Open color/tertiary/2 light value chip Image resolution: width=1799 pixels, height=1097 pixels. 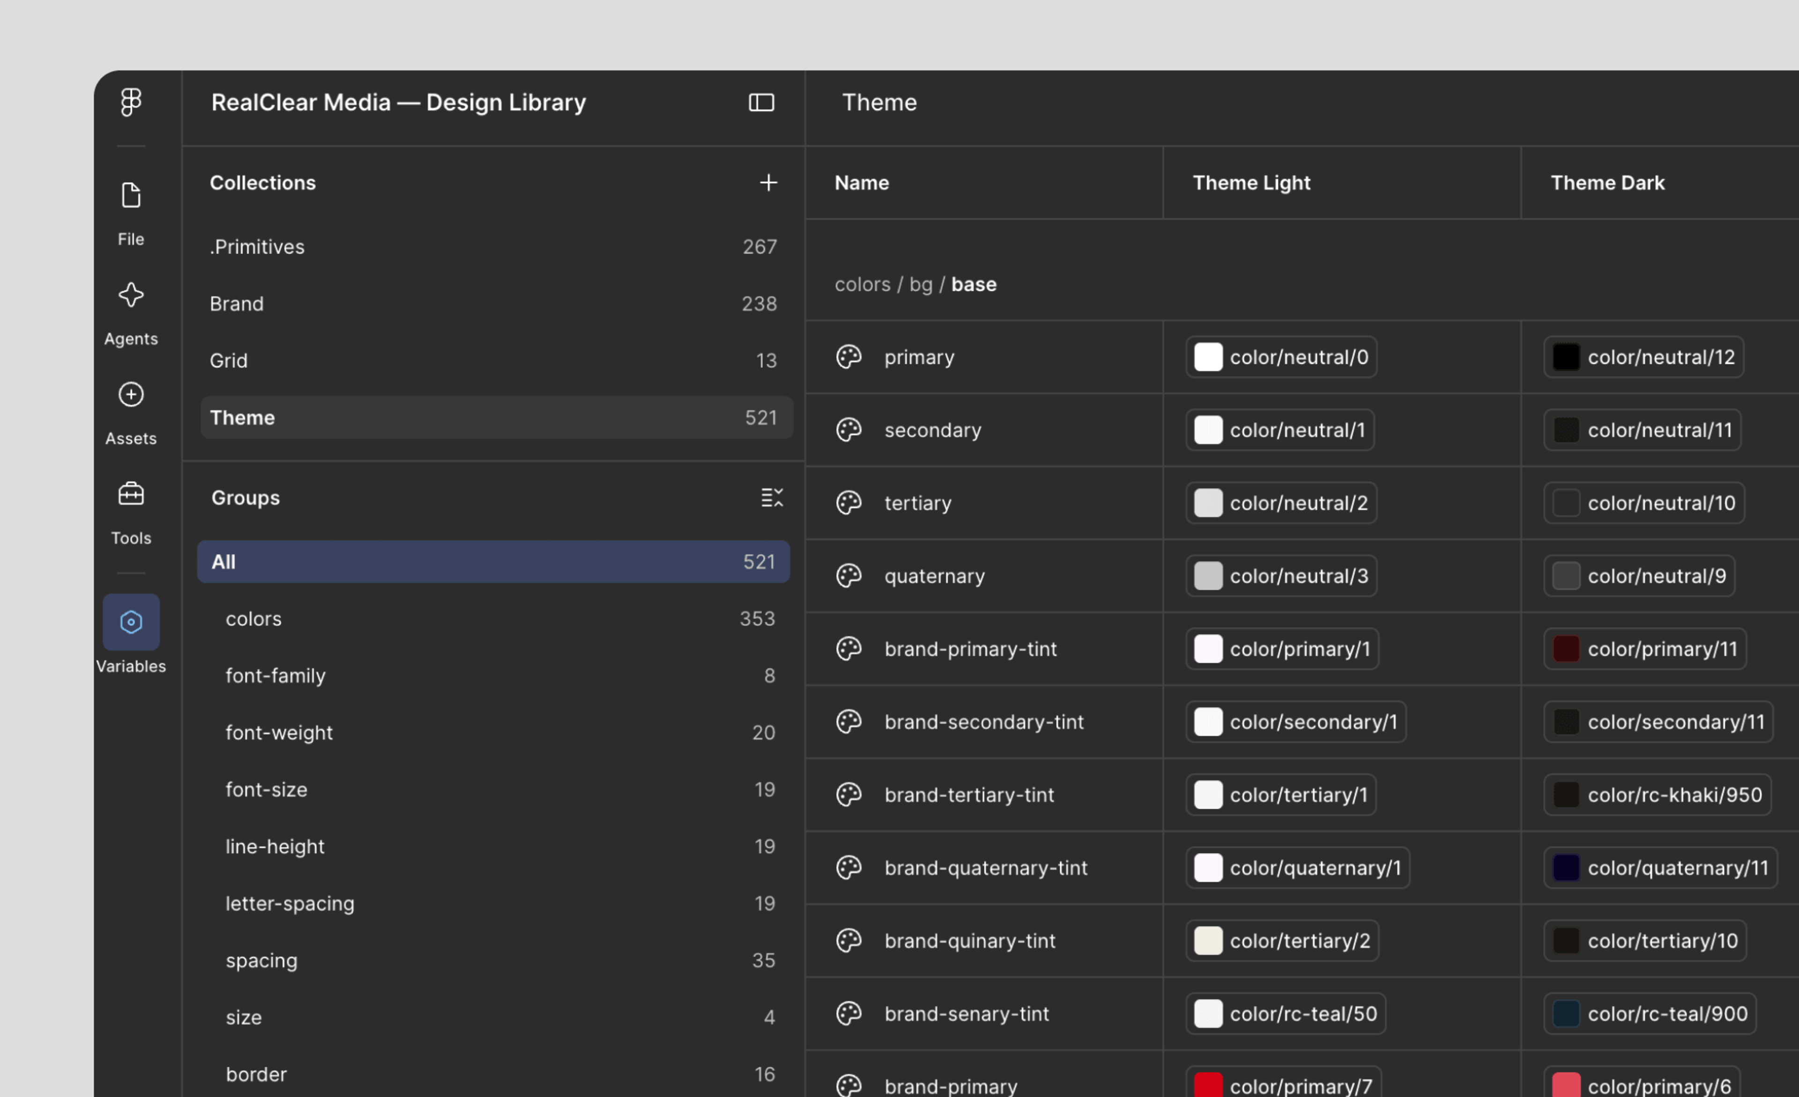(1282, 941)
